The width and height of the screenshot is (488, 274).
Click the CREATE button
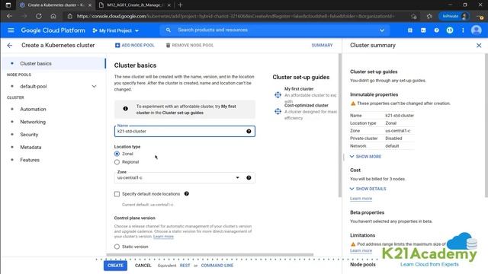(x=115, y=266)
